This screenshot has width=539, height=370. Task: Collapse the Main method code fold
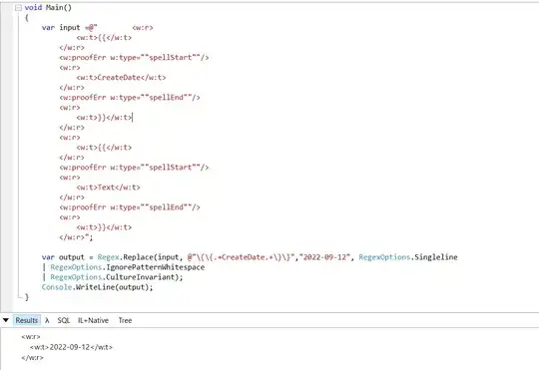(x=18, y=8)
